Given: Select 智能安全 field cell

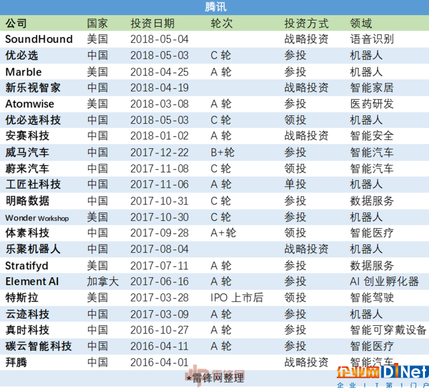Looking at the screenshot, I should [x=372, y=136].
